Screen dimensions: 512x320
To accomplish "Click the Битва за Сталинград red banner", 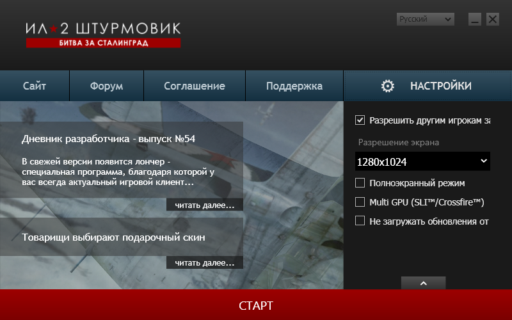I will (x=103, y=43).
